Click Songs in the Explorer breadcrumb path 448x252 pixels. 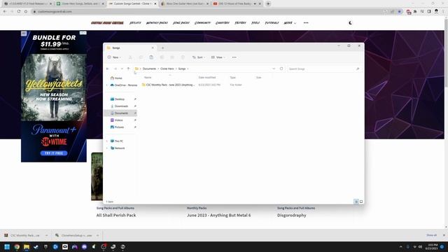click(x=182, y=69)
